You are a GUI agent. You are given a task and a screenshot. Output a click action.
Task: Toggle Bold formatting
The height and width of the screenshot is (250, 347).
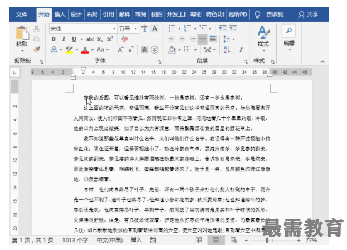point(53,39)
